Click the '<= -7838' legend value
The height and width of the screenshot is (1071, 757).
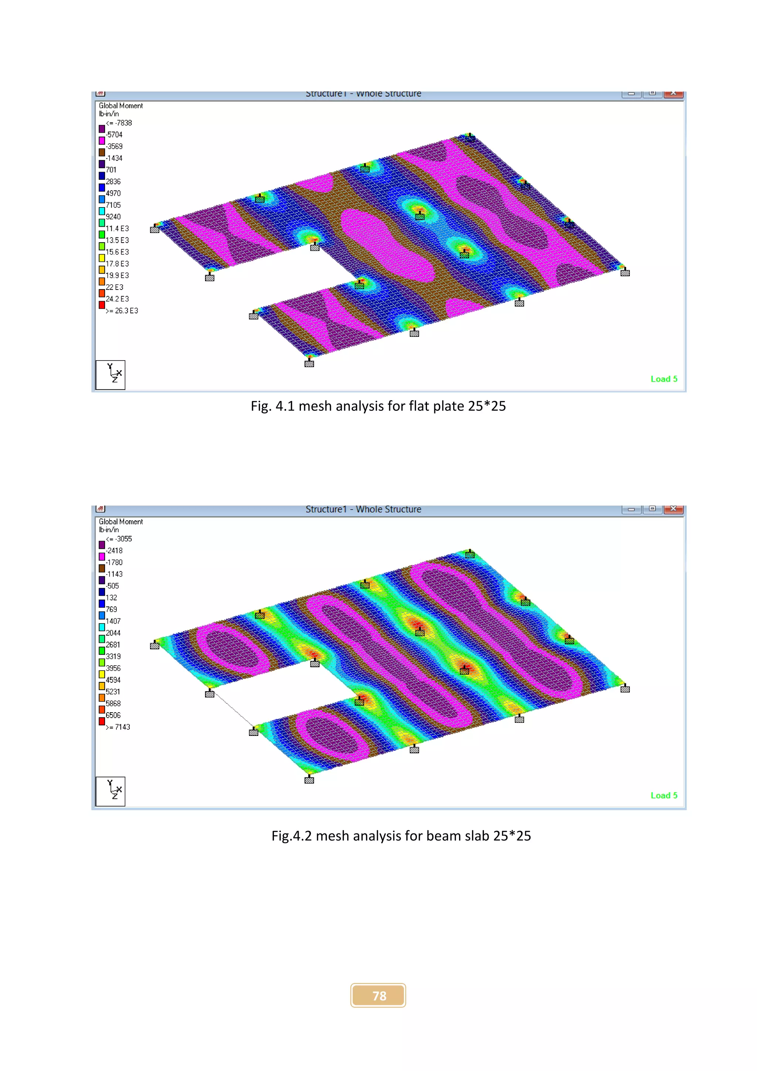click(x=119, y=123)
